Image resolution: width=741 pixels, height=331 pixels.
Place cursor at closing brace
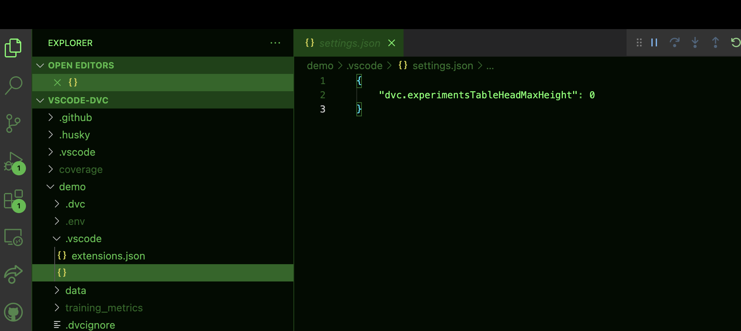pos(359,109)
